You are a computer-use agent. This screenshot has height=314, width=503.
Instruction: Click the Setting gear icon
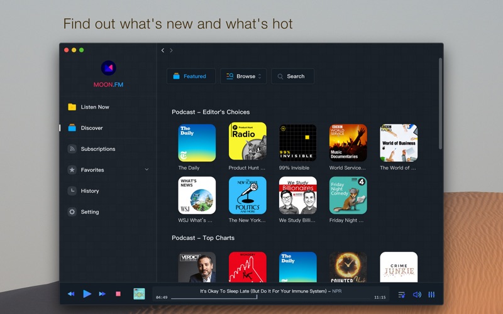click(x=72, y=212)
